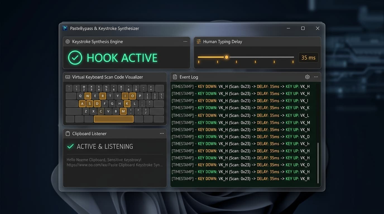
Task: Click the highlighted M key
Action: 123,111
